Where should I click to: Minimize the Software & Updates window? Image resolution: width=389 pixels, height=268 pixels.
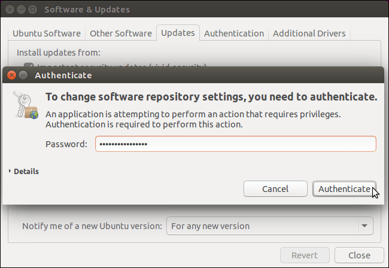tap(21, 10)
